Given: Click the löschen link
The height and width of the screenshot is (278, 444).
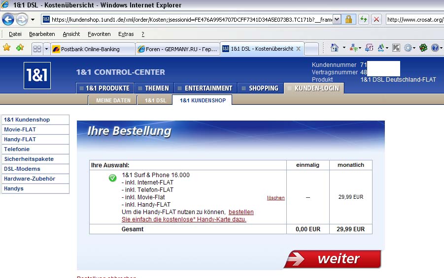Looking at the screenshot, I should coord(275,197).
